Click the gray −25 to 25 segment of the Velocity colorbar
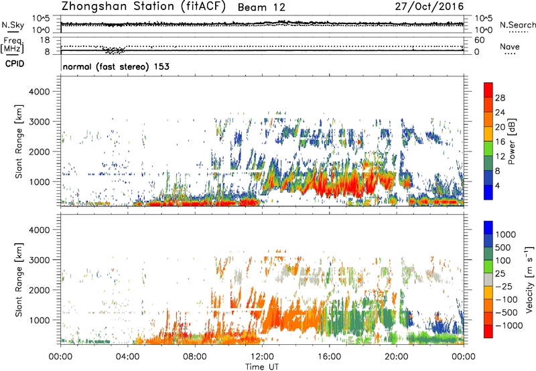The width and height of the screenshot is (536, 371). [488, 279]
